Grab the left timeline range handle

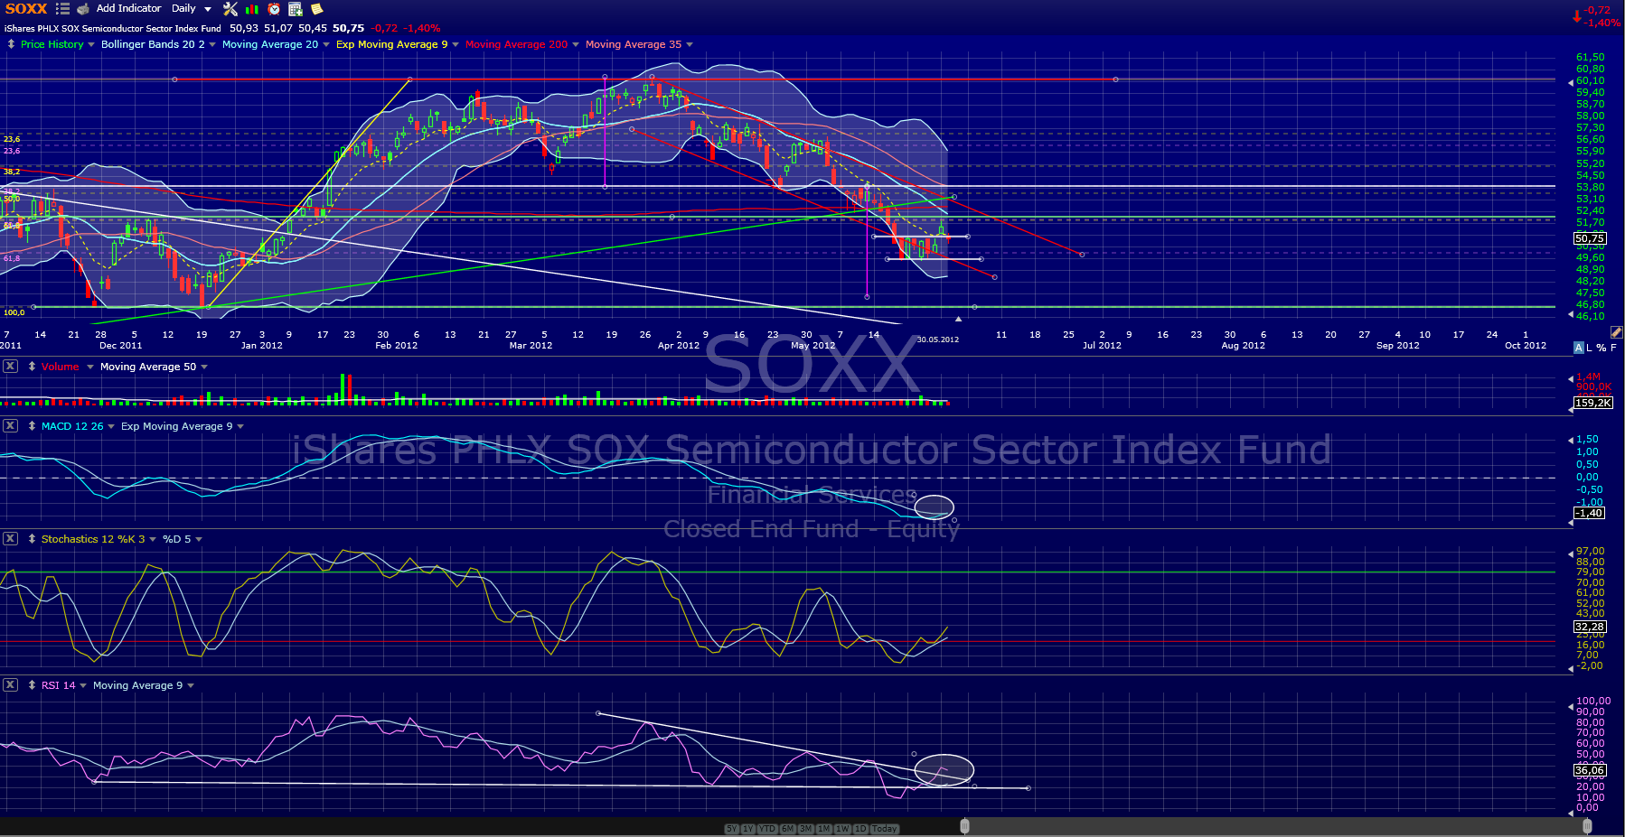[964, 826]
